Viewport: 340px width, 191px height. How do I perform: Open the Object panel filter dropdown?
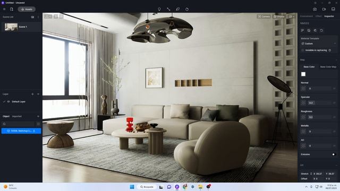pyautogui.click(x=38, y=116)
